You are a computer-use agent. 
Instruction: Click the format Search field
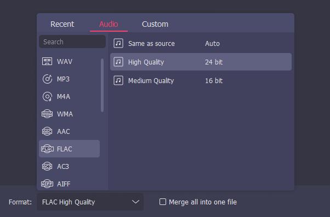(x=72, y=42)
